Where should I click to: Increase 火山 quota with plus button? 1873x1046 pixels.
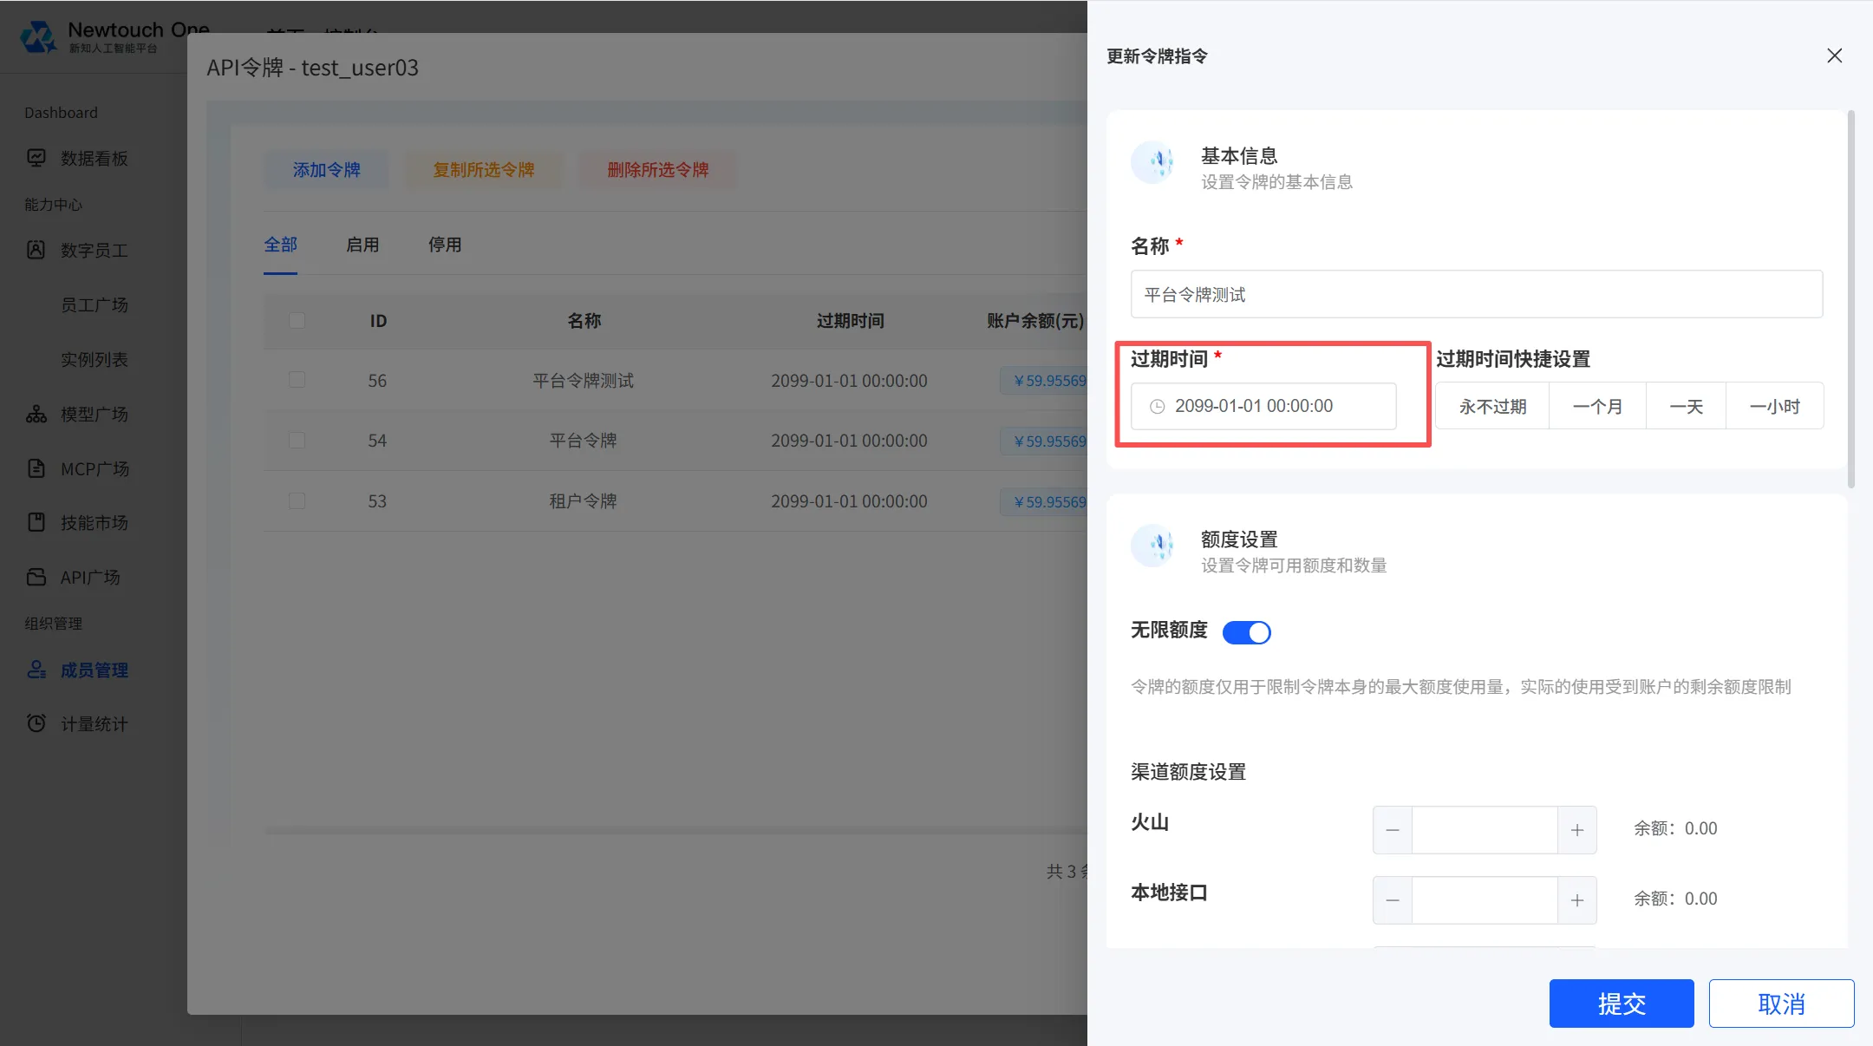point(1577,830)
